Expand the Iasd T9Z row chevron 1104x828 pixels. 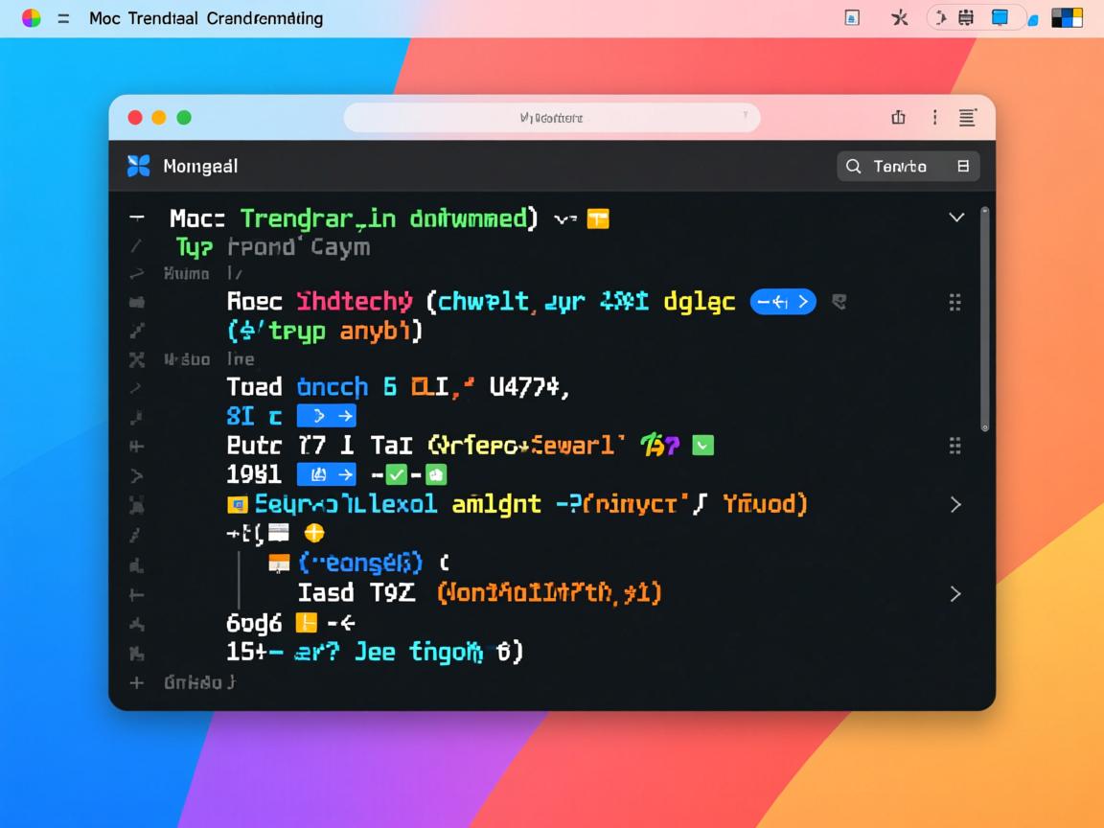pyautogui.click(x=954, y=594)
